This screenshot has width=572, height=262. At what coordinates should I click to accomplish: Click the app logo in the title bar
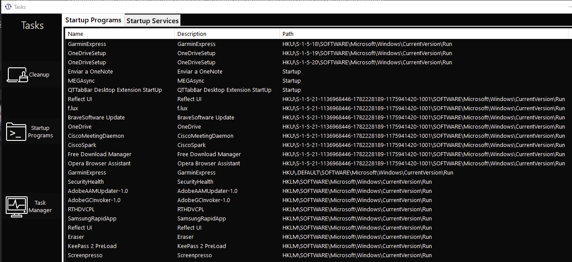pos(7,7)
